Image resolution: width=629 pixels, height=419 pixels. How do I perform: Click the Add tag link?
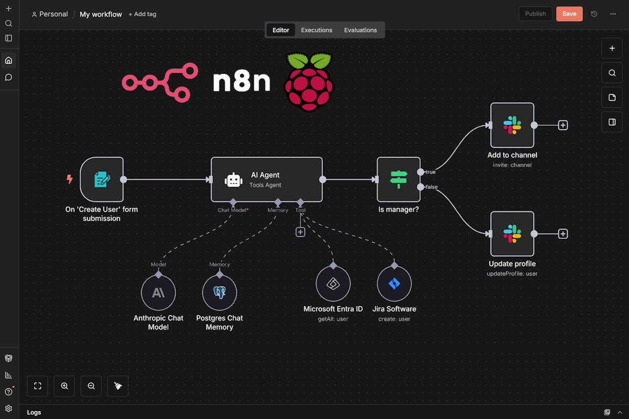(143, 14)
